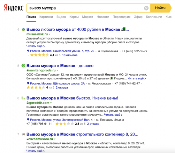Click the 4 star rating for sanitar-goroda.ru
This screenshot has width=175, height=153.
[x=36, y=87]
